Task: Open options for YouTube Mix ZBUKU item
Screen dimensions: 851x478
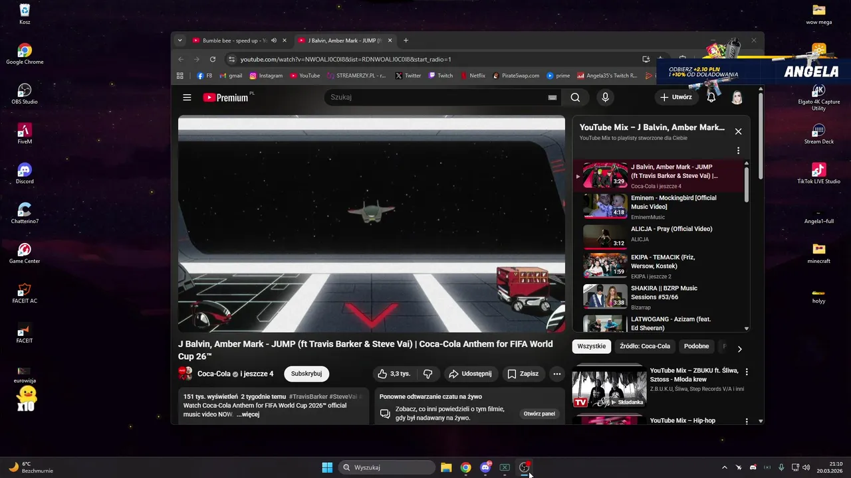Action: click(x=747, y=372)
